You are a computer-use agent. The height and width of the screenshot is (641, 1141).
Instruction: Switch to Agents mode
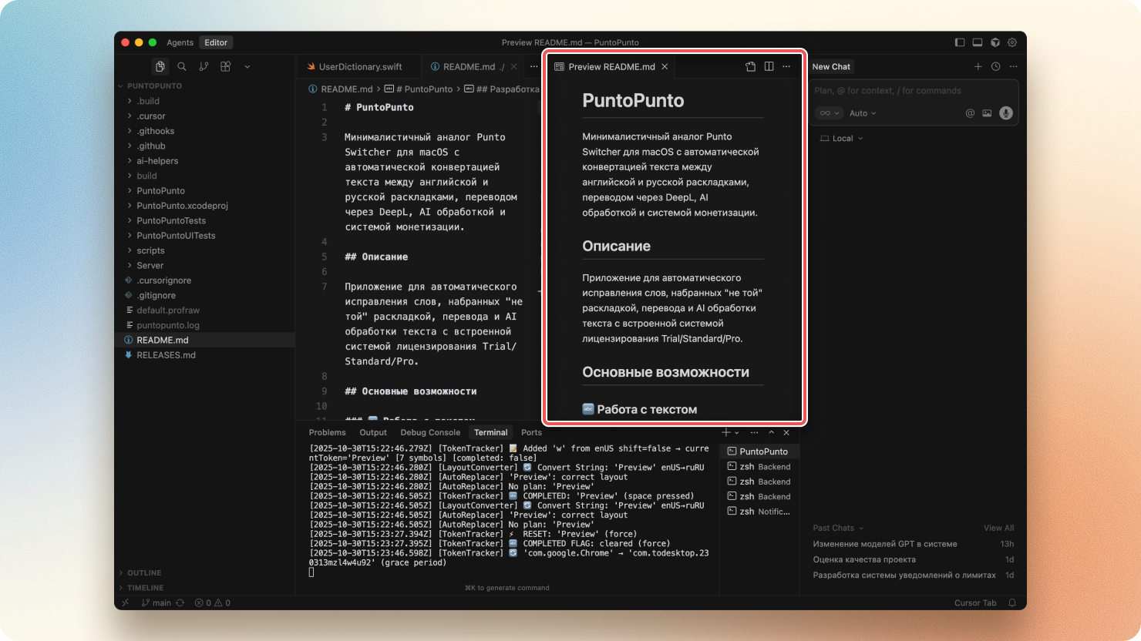(180, 42)
